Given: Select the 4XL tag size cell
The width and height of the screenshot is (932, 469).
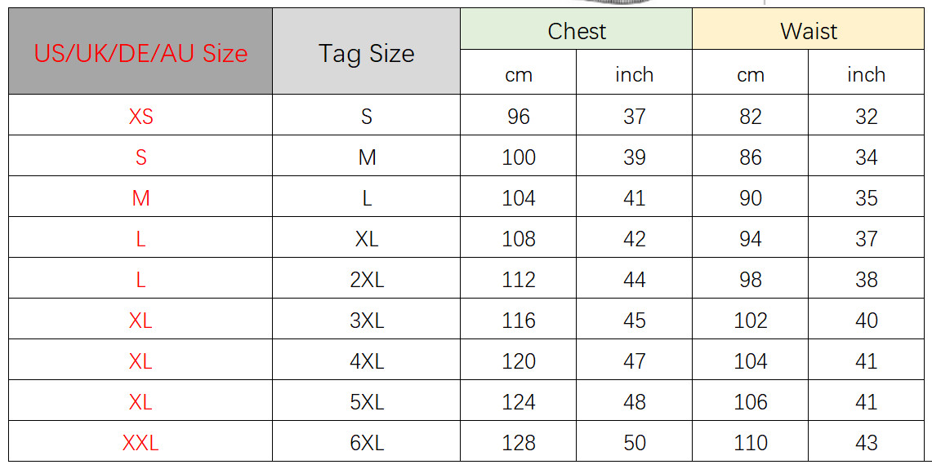Looking at the screenshot, I should coord(366,361).
